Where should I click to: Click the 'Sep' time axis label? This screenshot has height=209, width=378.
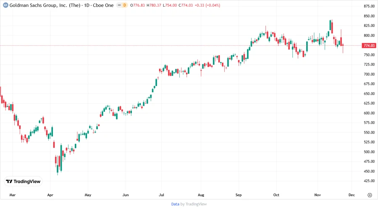click(239, 195)
